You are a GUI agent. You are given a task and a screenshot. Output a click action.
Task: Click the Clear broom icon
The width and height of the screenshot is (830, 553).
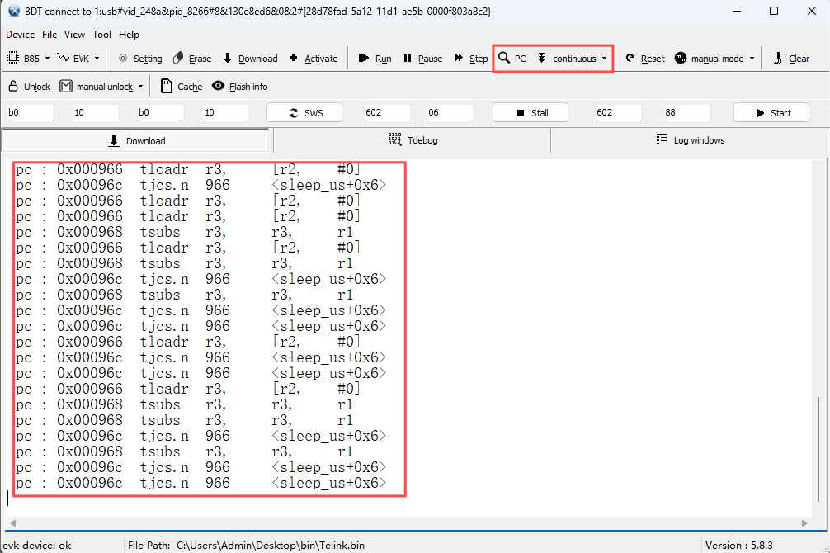coord(778,59)
